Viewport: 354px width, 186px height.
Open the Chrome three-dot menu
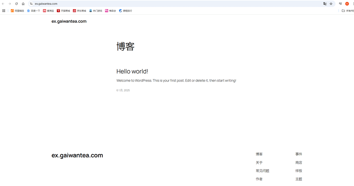(x=353, y=4)
